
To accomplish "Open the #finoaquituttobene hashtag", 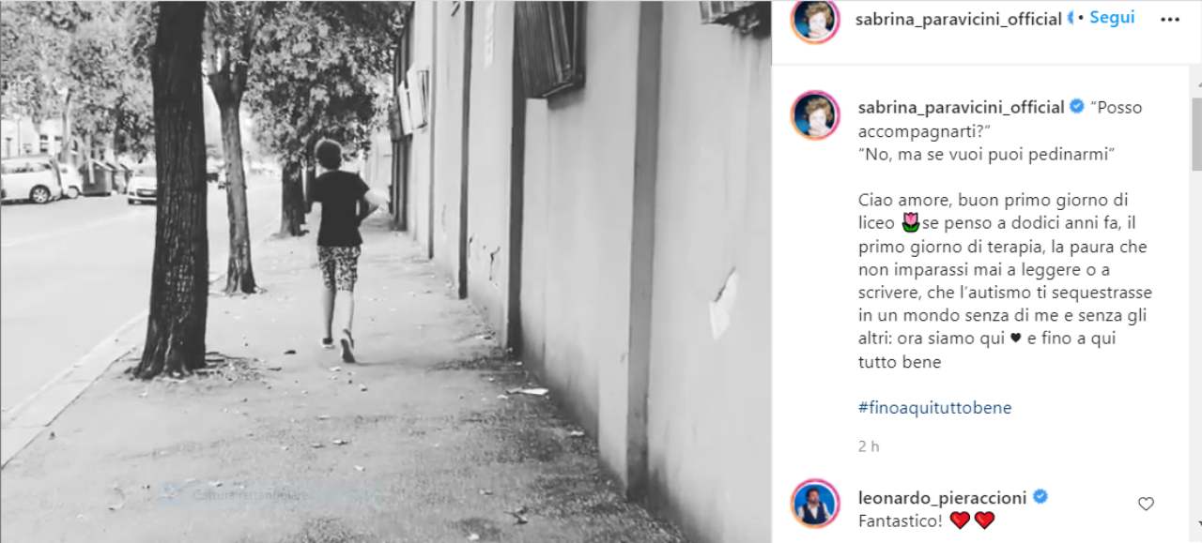I will click(934, 408).
